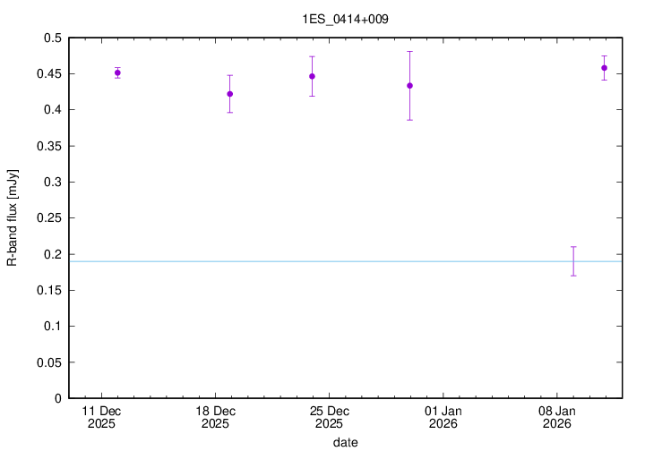645x451 pixels.
Task: Click the error bar without a marker near 0.19
Action: (573, 260)
